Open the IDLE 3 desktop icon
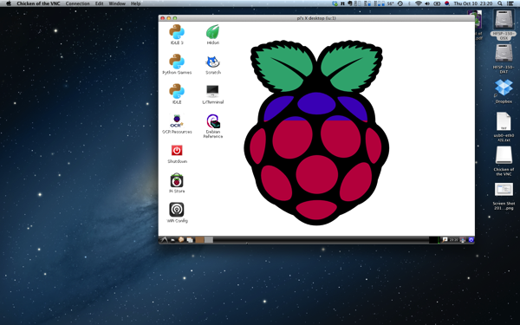 pyautogui.click(x=177, y=35)
